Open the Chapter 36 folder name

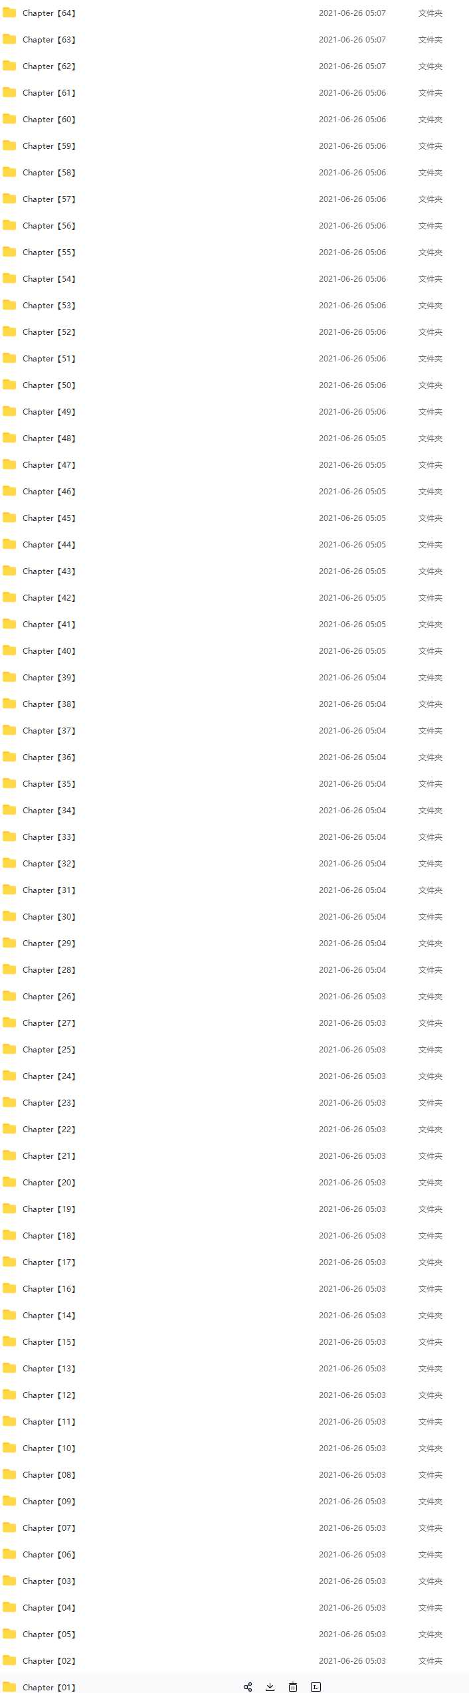pos(48,757)
